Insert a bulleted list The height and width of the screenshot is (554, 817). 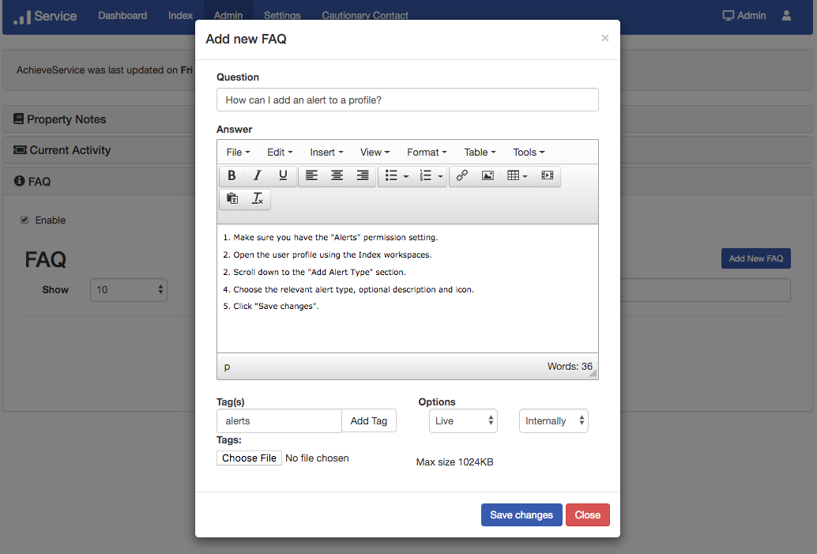pyautogui.click(x=391, y=175)
